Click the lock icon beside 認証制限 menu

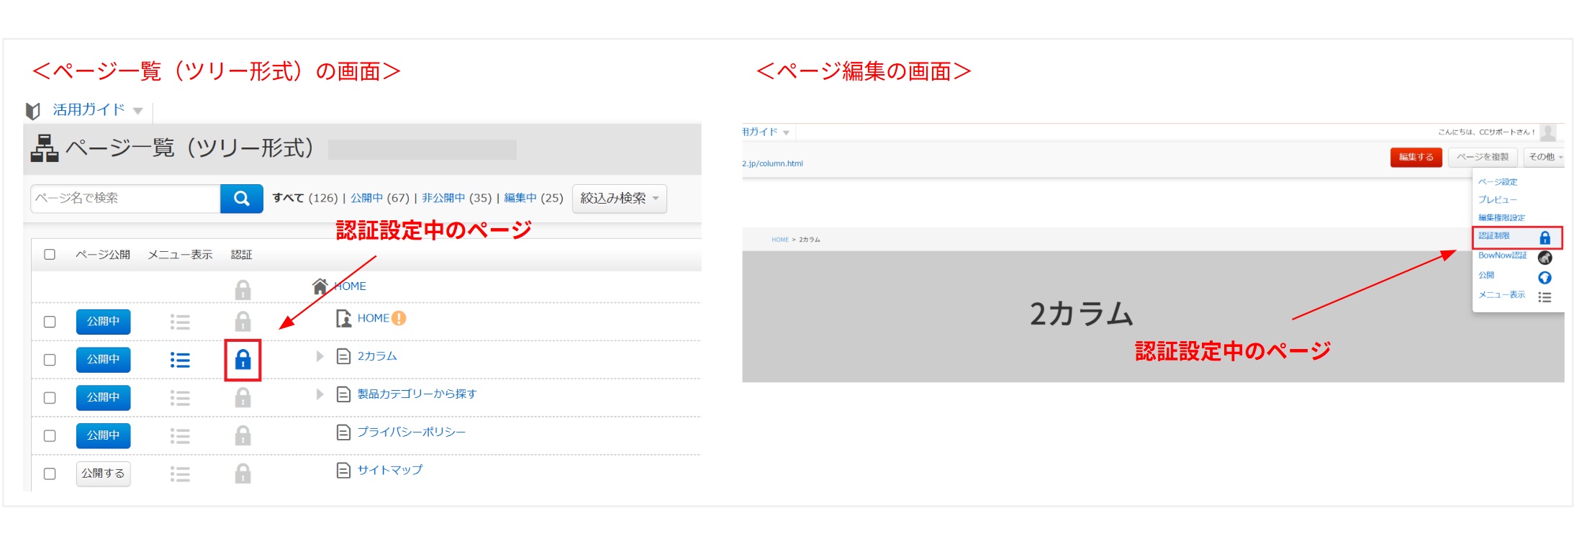[1544, 237]
